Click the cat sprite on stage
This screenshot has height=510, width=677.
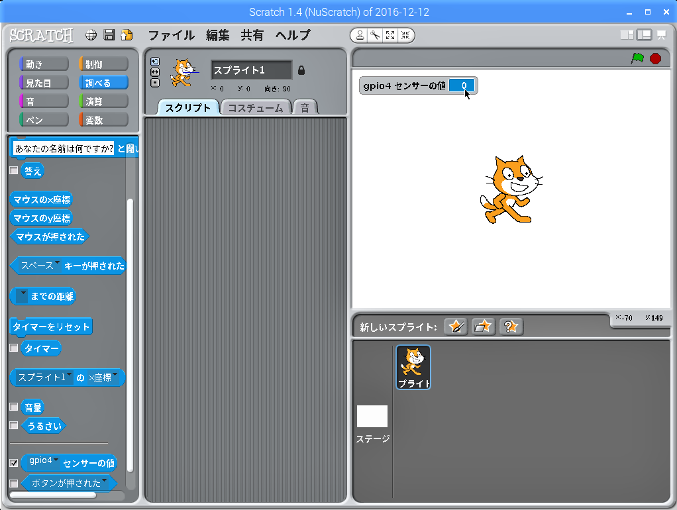[511, 189]
